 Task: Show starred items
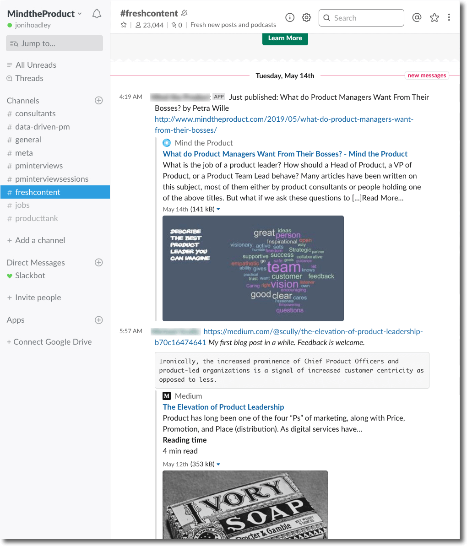[434, 17]
